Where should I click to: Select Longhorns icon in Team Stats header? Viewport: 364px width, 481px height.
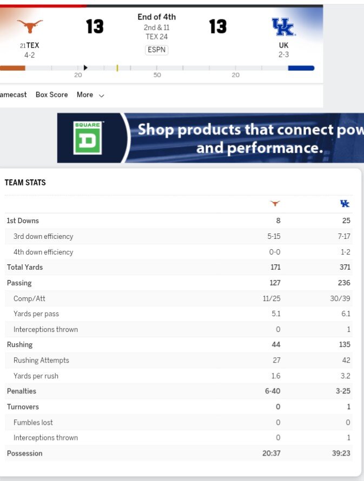(275, 204)
